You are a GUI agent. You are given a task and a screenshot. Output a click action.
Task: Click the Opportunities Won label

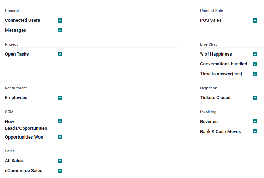click(x=24, y=137)
